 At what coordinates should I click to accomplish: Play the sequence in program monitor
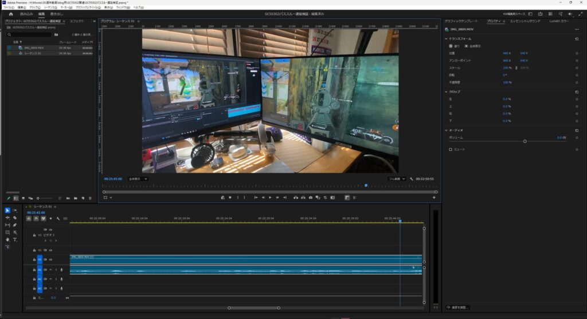click(x=270, y=198)
